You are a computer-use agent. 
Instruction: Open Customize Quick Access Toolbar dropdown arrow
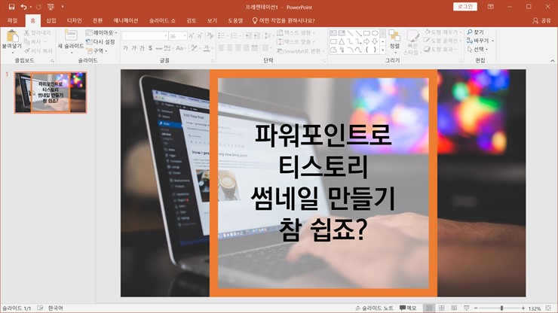63,7
